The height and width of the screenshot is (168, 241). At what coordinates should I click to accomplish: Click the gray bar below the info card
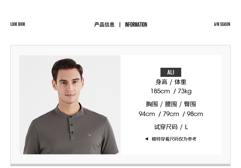[x=120, y=165]
